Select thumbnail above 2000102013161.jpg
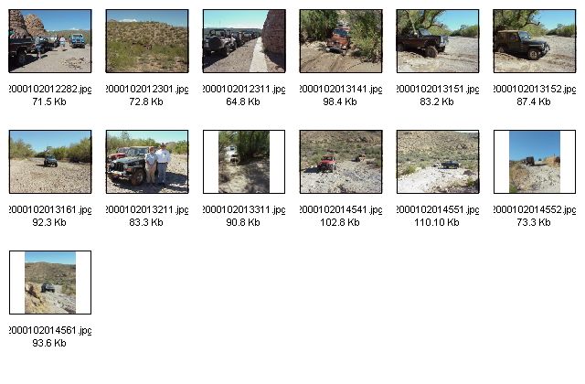The width and height of the screenshot is (585, 384). [50, 162]
